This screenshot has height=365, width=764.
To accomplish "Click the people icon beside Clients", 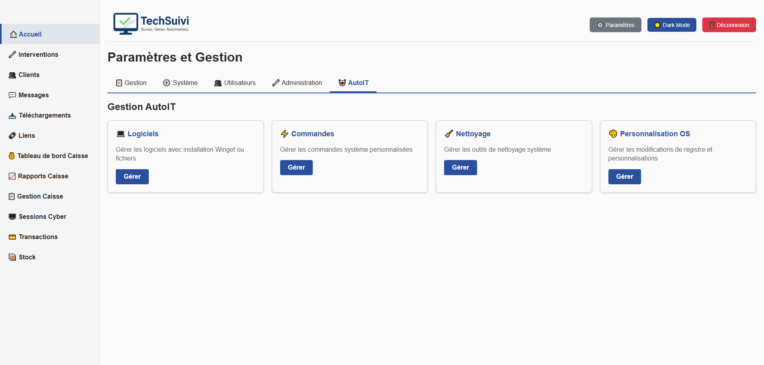I will 12,75.
